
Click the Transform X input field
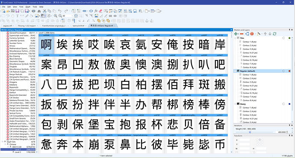coord(245,140)
